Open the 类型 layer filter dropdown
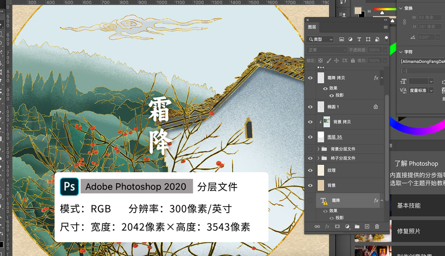 (x=320, y=39)
